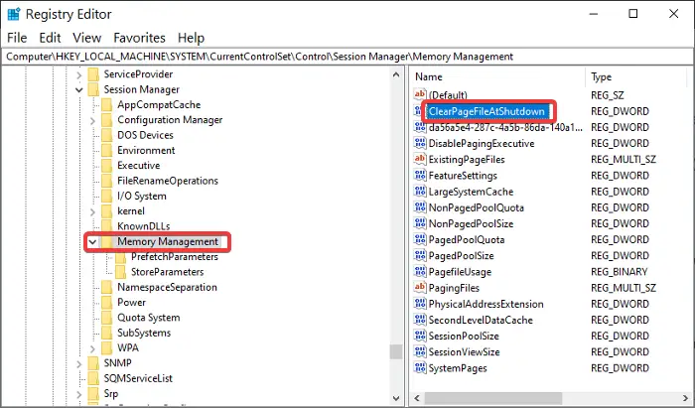Select the NonPagedPoolQuota value
This screenshot has width=695, height=408.
(476, 207)
